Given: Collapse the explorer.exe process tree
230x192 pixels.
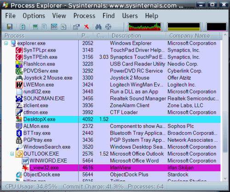Looking at the screenshot, I should 6,43.
